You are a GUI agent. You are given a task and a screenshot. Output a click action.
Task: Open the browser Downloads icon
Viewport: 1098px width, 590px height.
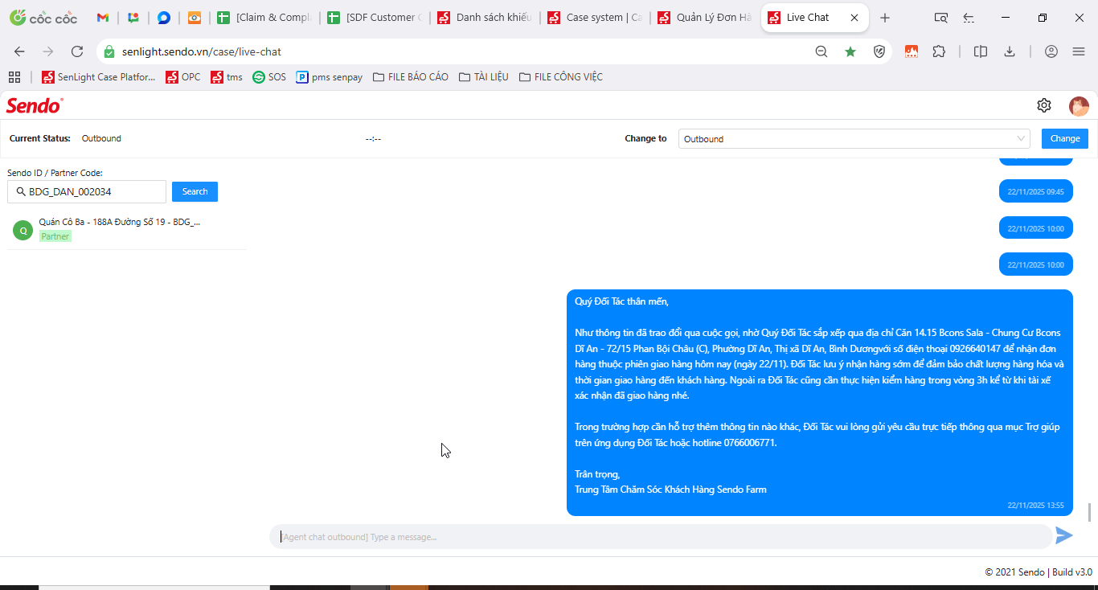point(1010,51)
